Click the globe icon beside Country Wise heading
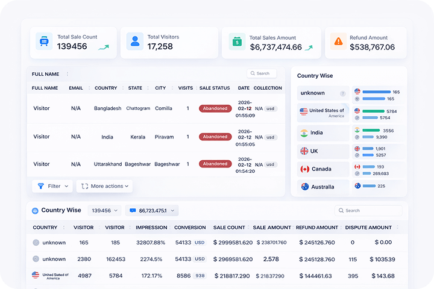This screenshot has width=434, height=289. tap(36, 211)
